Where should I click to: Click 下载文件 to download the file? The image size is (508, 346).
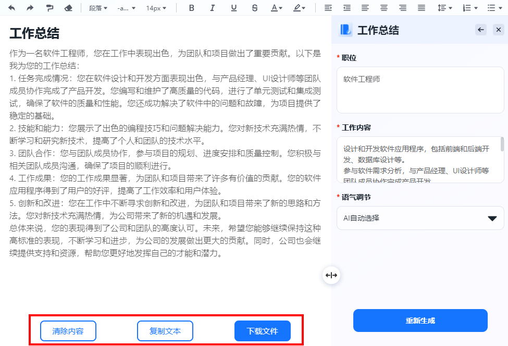262,330
